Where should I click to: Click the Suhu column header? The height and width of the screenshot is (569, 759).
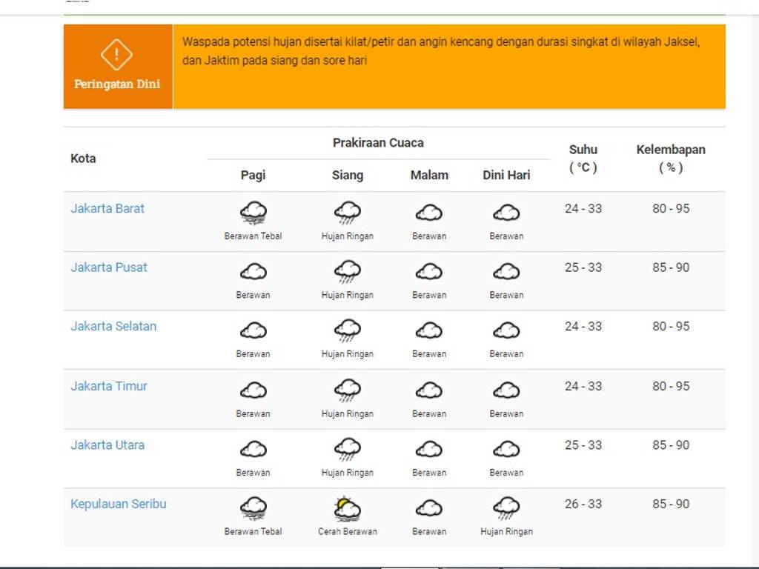click(x=583, y=158)
